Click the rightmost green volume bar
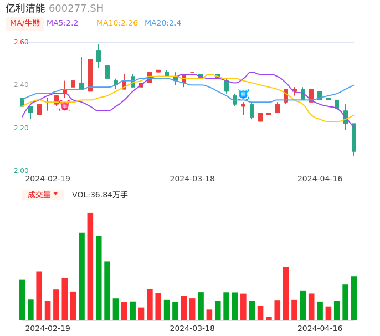The image size is (380, 336). tap(354, 298)
